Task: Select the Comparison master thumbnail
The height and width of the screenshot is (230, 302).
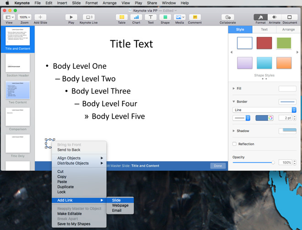Action: 18,117
